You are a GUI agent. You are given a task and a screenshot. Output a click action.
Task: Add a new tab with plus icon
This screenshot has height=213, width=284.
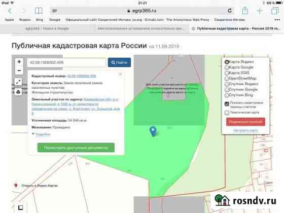(260, 11)
